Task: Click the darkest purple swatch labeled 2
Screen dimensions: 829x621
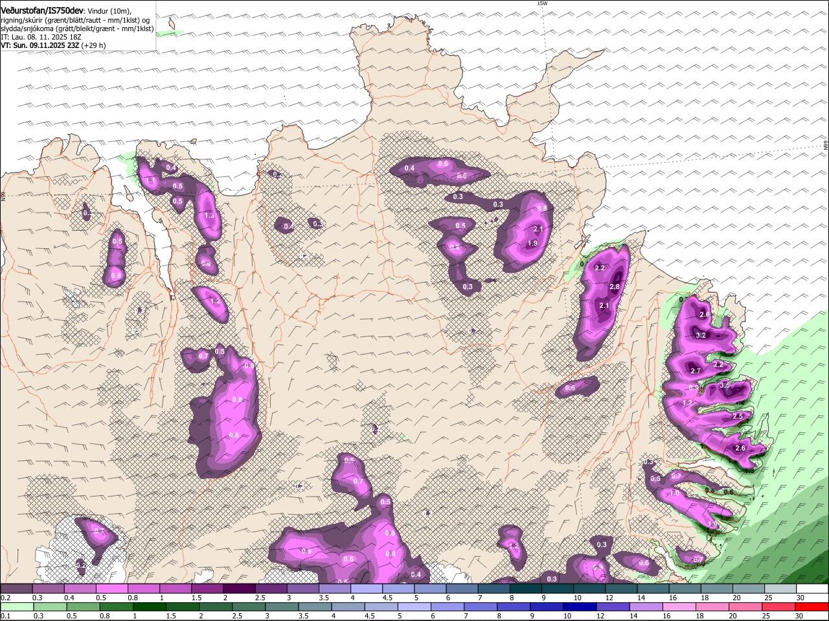Action: pos(239,588)
